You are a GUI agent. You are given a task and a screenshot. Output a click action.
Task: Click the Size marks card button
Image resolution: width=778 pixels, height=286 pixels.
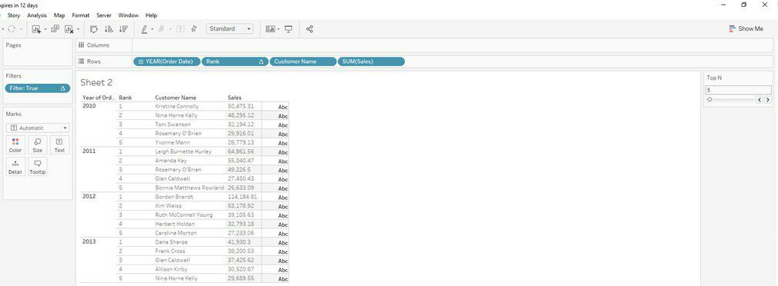(37, 145)
